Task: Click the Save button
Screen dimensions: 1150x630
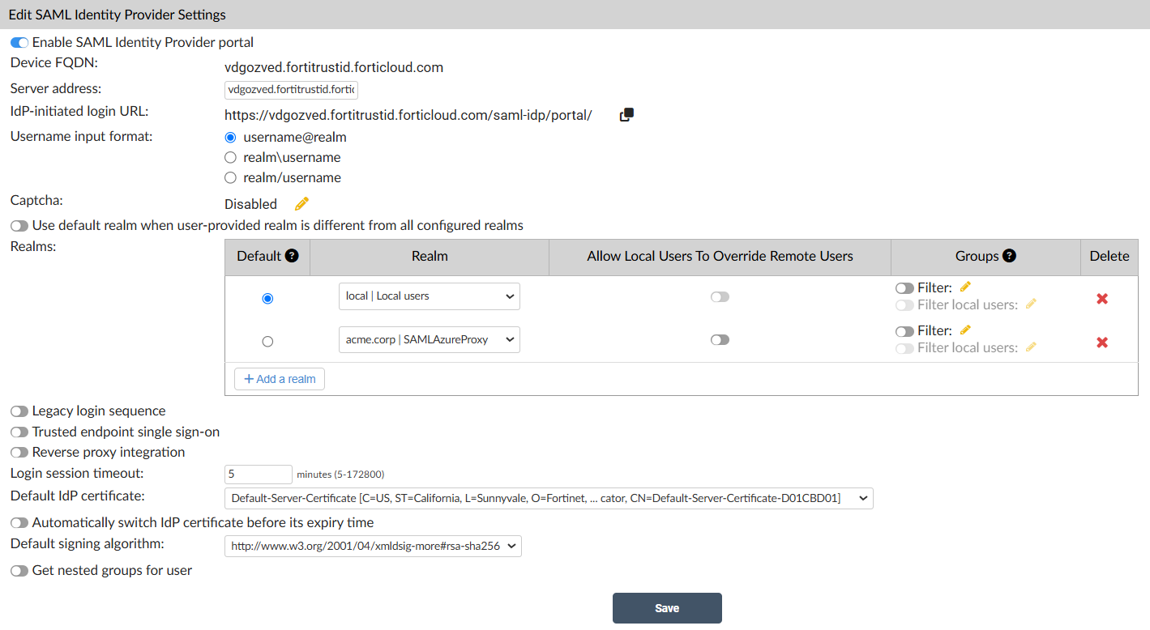Action: click(666, 607)
